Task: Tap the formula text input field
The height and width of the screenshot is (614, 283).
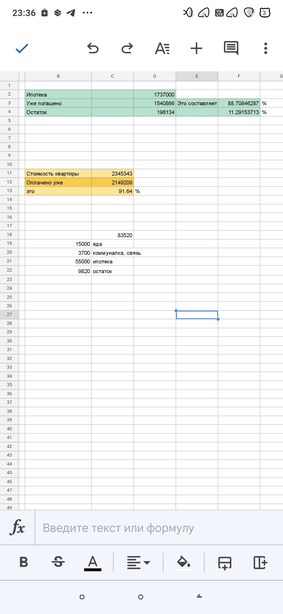Action: [x=157, y=528]
